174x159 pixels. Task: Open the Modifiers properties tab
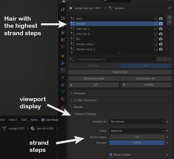63,63
